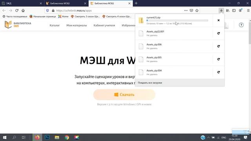This screenshot has width=251, height=141.
Task: Click the Скачать download button
Action: coord(124,95)
